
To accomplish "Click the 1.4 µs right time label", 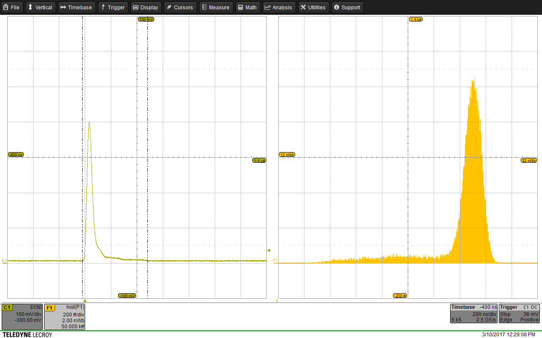I will (259, 161).
